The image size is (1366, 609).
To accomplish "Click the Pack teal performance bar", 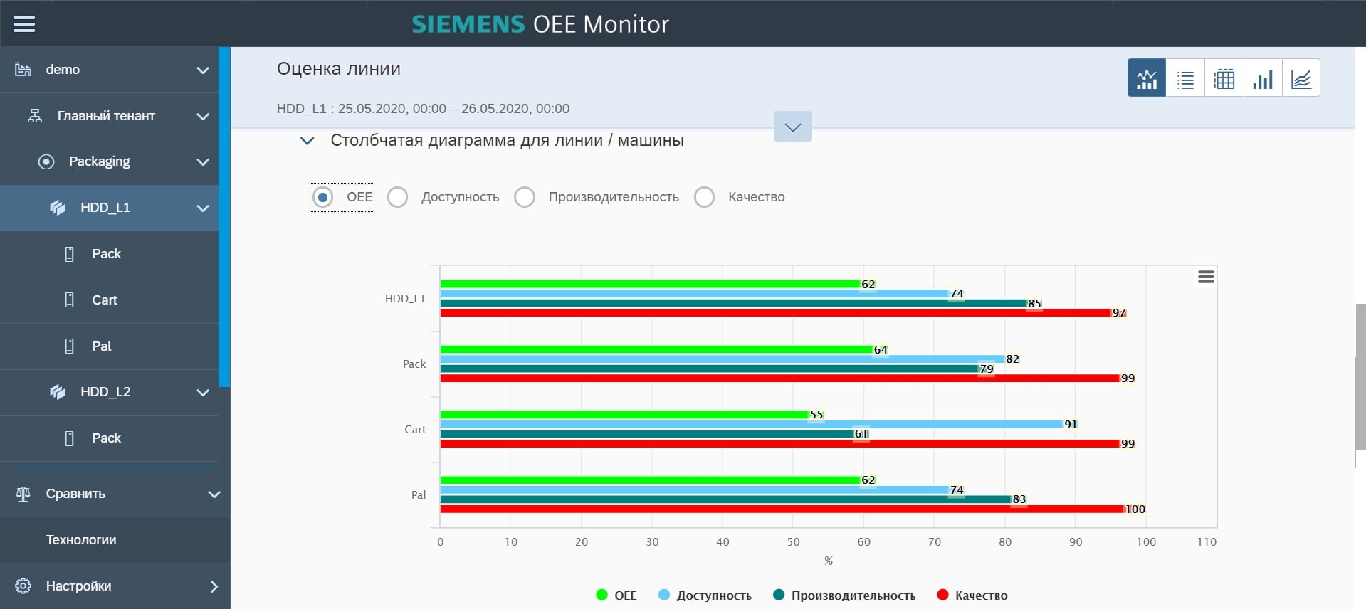I will pyautogui.click(x=710, y=369).
